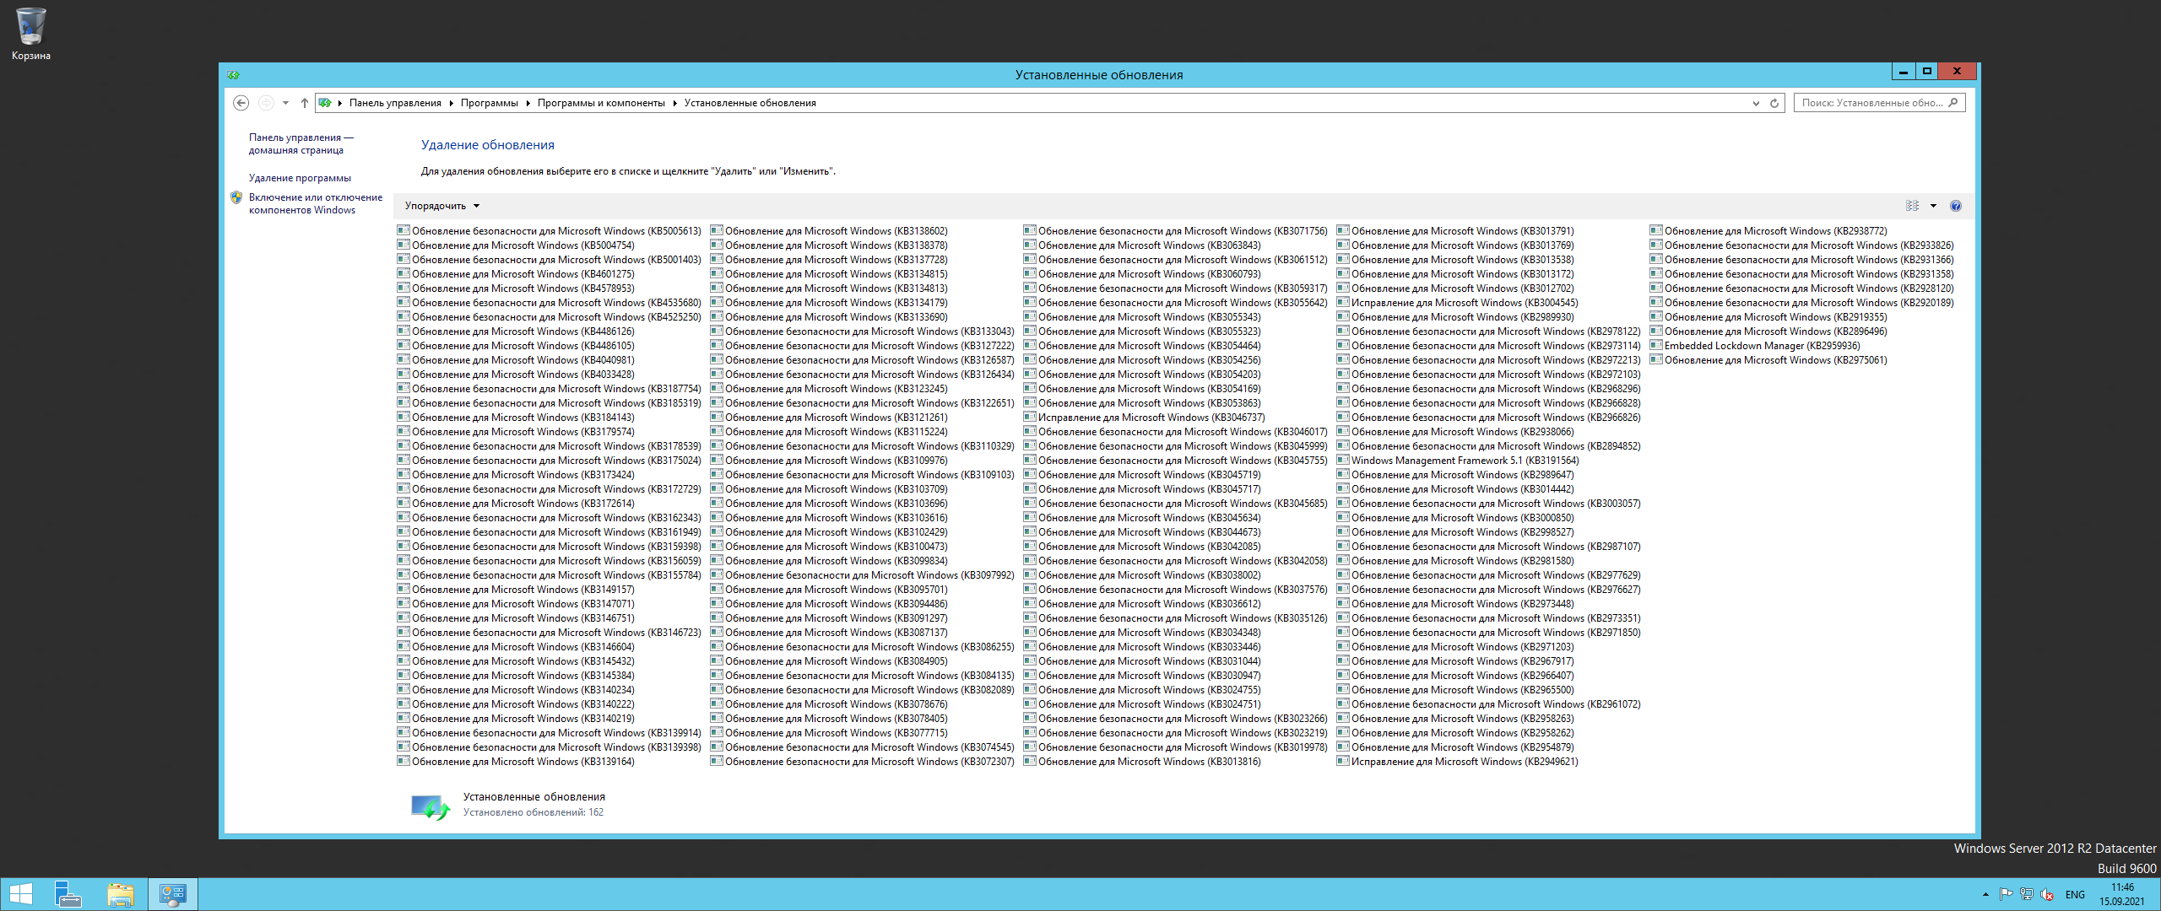Select update KB4601275
Screen dimensions: 2161x911
[x=516, y=274]
